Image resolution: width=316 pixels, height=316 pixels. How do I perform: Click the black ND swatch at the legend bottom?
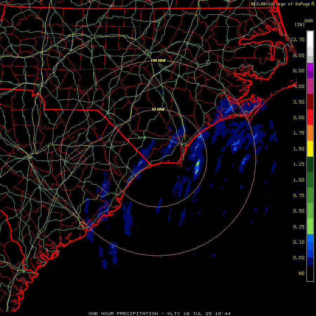coord(310,273)
